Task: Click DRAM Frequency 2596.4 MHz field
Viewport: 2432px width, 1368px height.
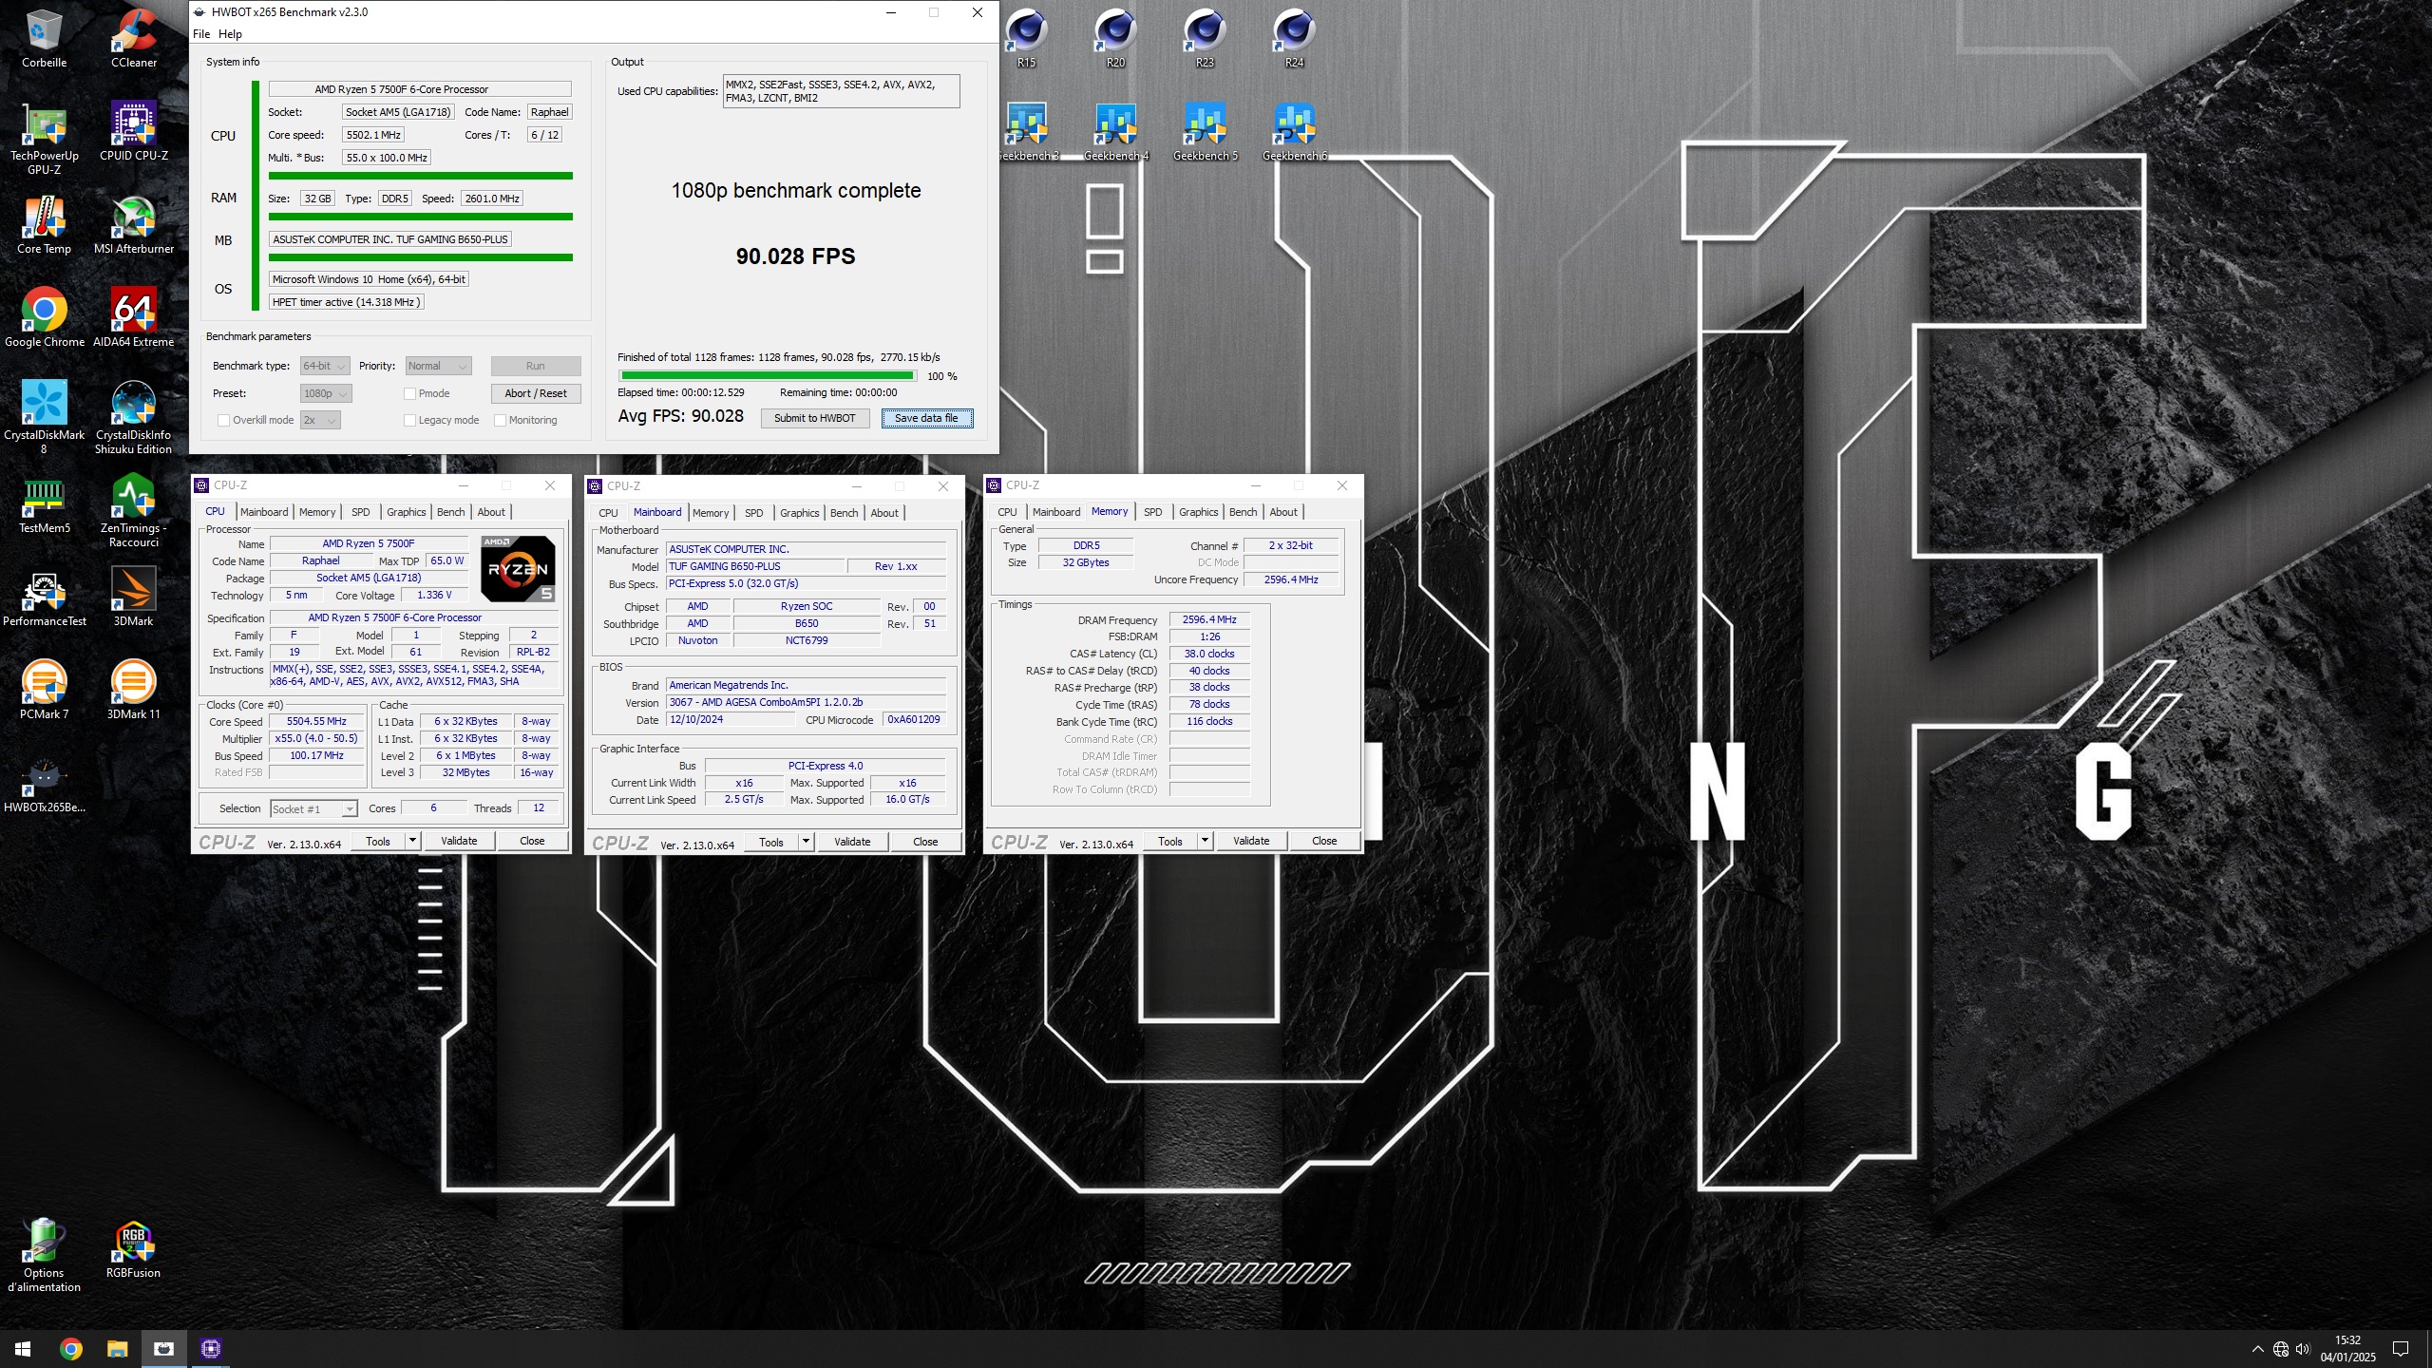Action: (1209, 619)
